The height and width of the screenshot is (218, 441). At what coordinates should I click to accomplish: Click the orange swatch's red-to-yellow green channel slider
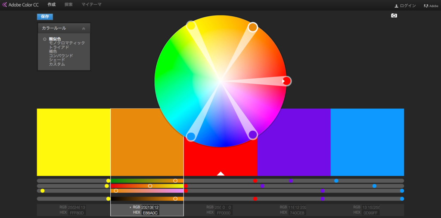147,186
